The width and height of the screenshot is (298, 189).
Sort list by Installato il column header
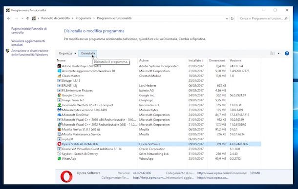pos(196,60)
